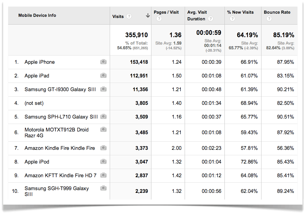Open Amazon KFTT Kindle Fire HD 7 link
Screen dimensions: 306x214
point(60,175)
